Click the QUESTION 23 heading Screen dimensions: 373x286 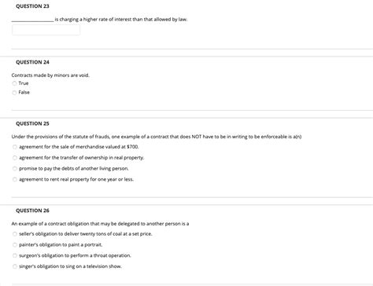point(32,6)
